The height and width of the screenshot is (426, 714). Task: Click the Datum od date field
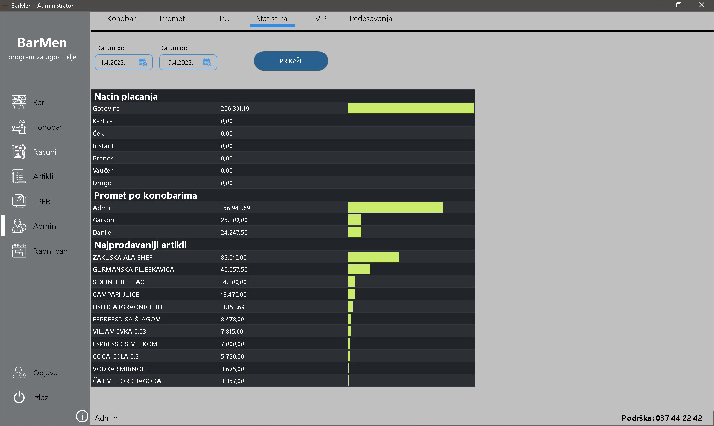tap(116, 63)
